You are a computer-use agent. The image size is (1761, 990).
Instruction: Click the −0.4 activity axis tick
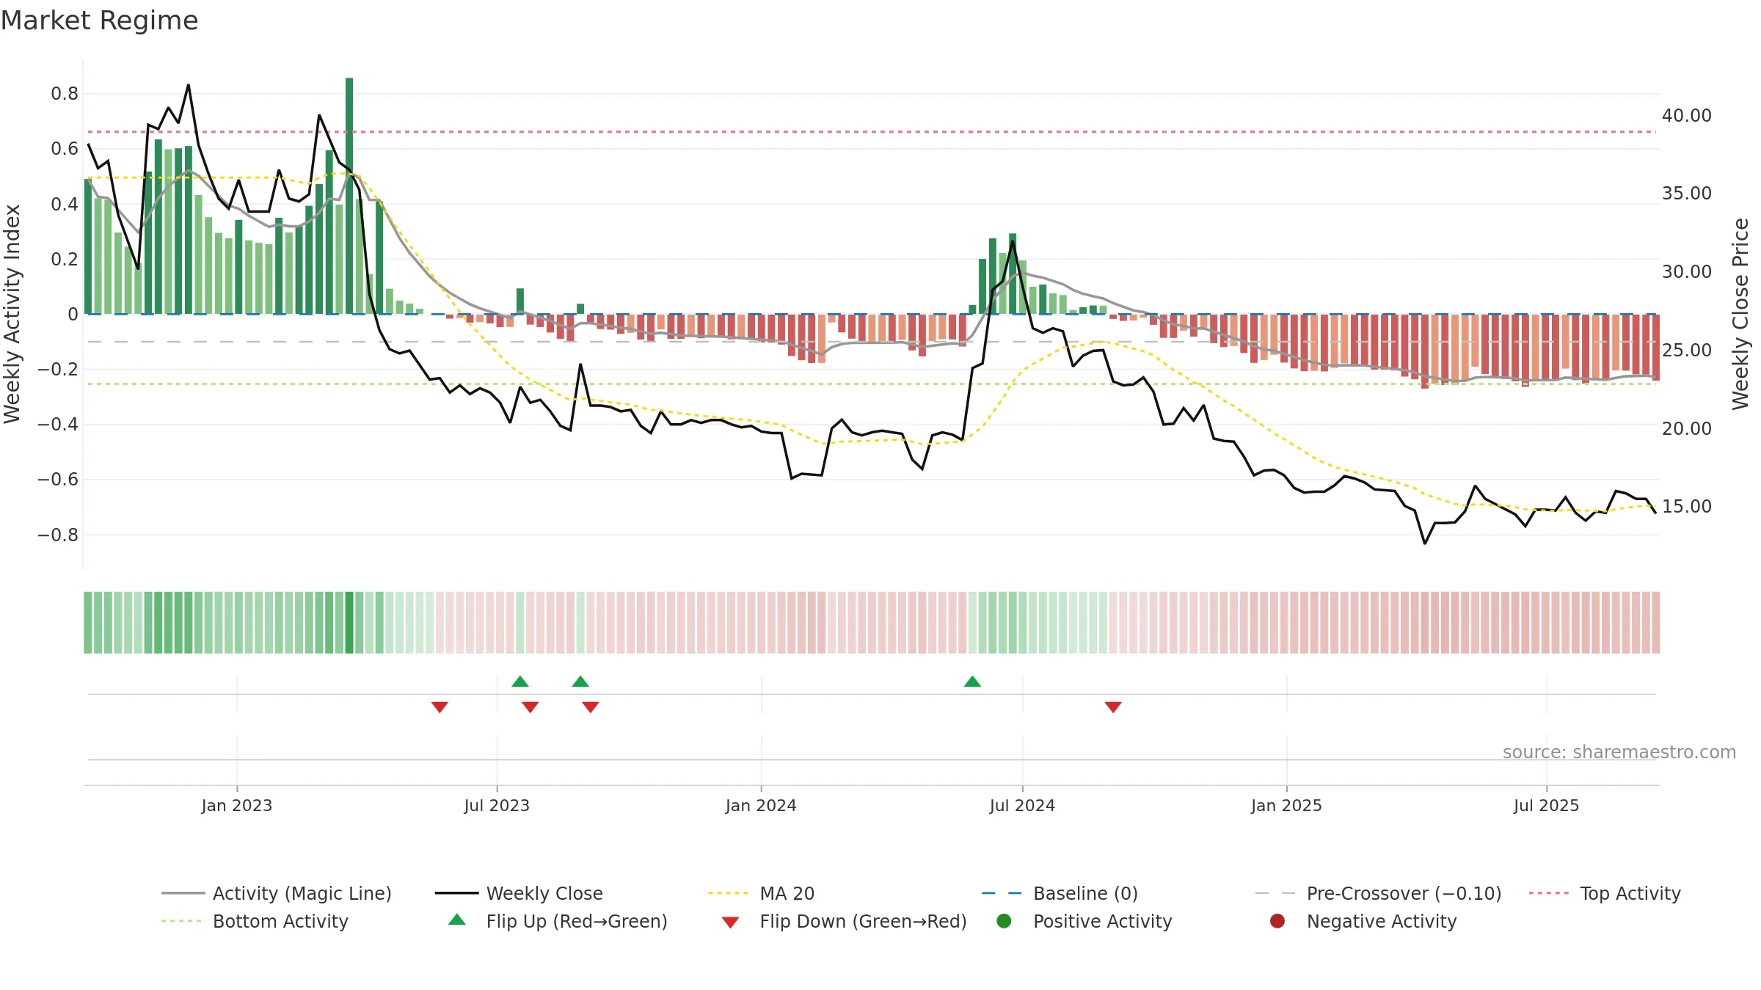pyautogui.click(x=57, y=424)
